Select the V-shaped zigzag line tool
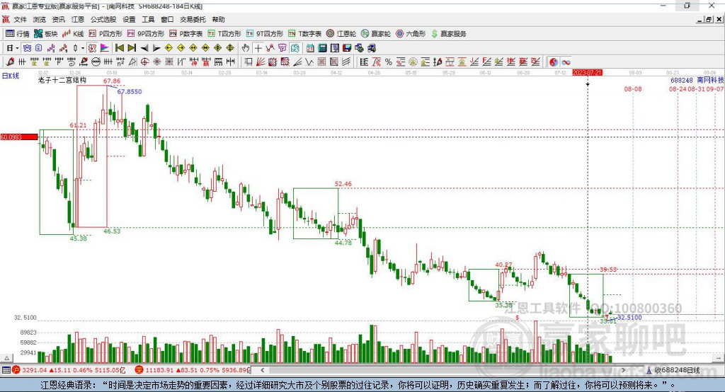 [309, 62]
